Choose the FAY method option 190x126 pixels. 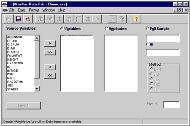151,84
